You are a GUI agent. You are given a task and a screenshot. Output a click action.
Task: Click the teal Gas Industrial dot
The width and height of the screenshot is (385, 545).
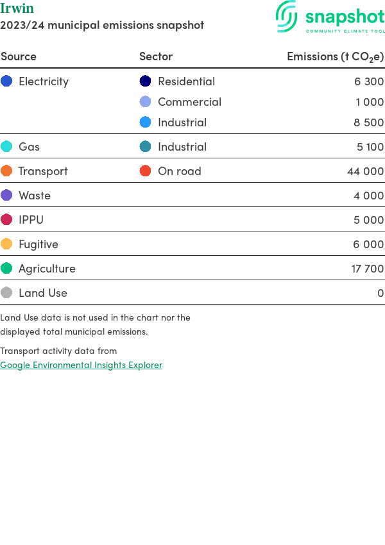(x=146, y=147)
